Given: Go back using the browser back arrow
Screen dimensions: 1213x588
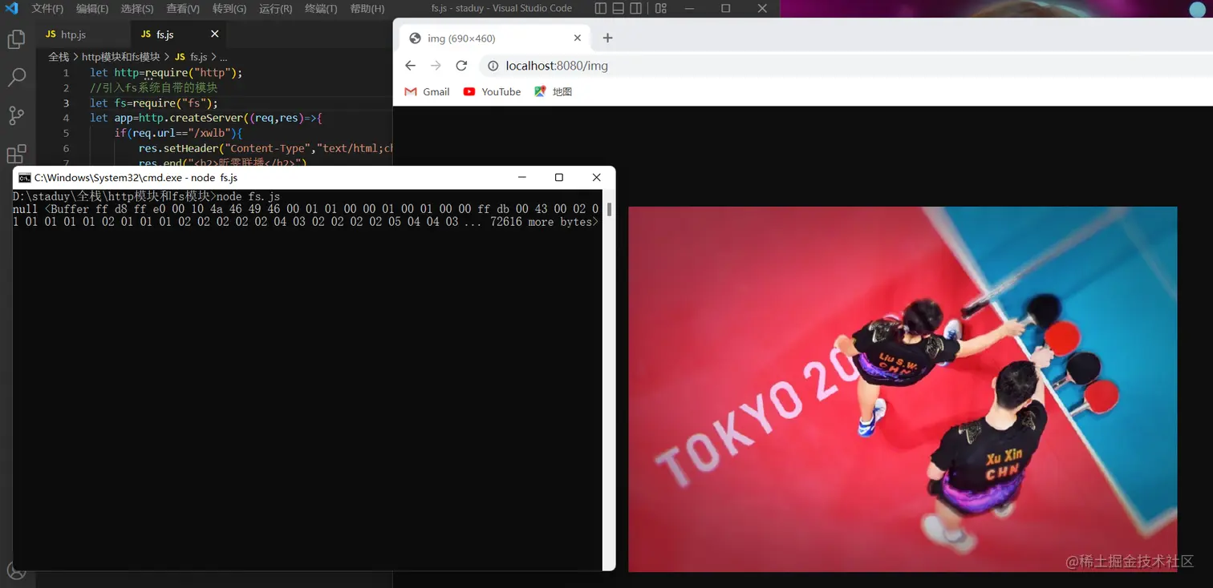Looking at the screenshot, I should point(410,66).
